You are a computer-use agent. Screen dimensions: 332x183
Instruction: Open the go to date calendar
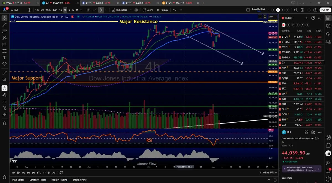[x=61, y=172]
